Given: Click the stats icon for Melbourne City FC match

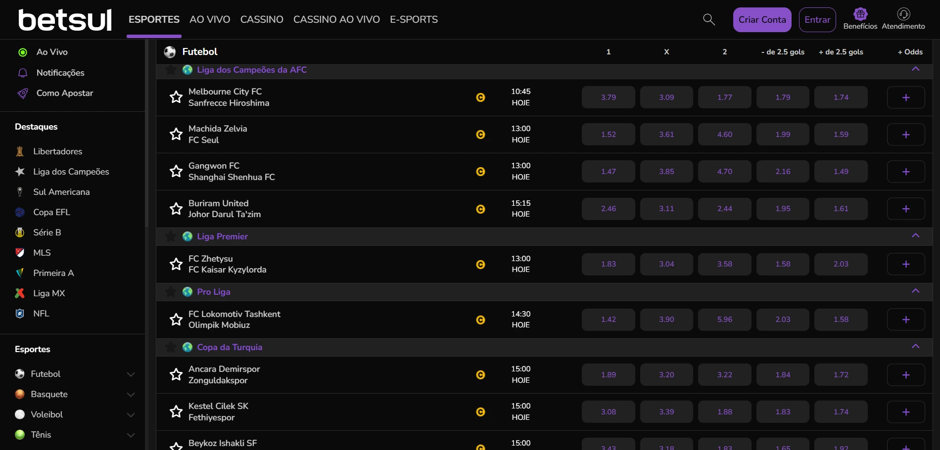Looking at the screenshot, I should [480, 97].
